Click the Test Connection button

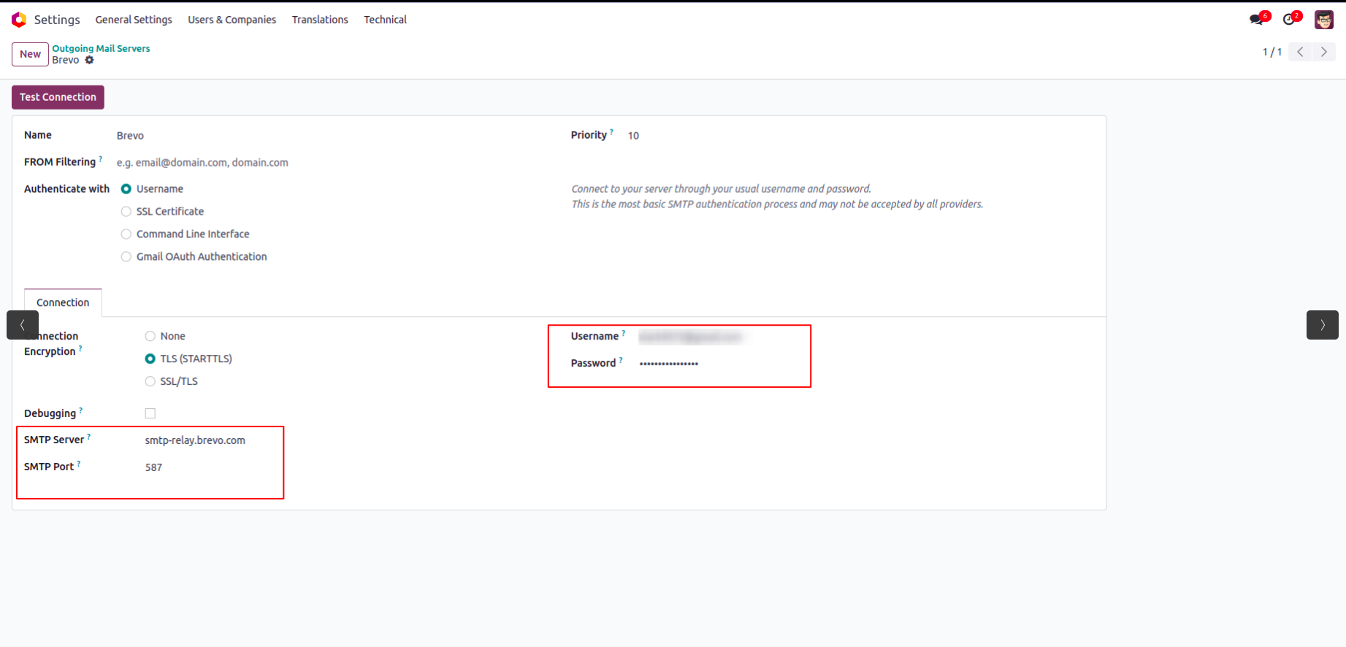(58, 97)
